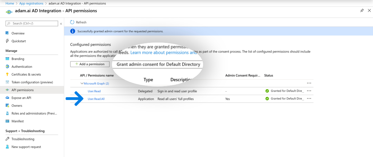This screenshot has width=373, height=157.
Task: Click the pin blade icon
Action: point(362,10)
